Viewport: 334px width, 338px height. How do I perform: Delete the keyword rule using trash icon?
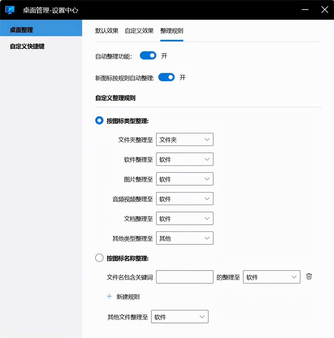click(x=309, y=277)
